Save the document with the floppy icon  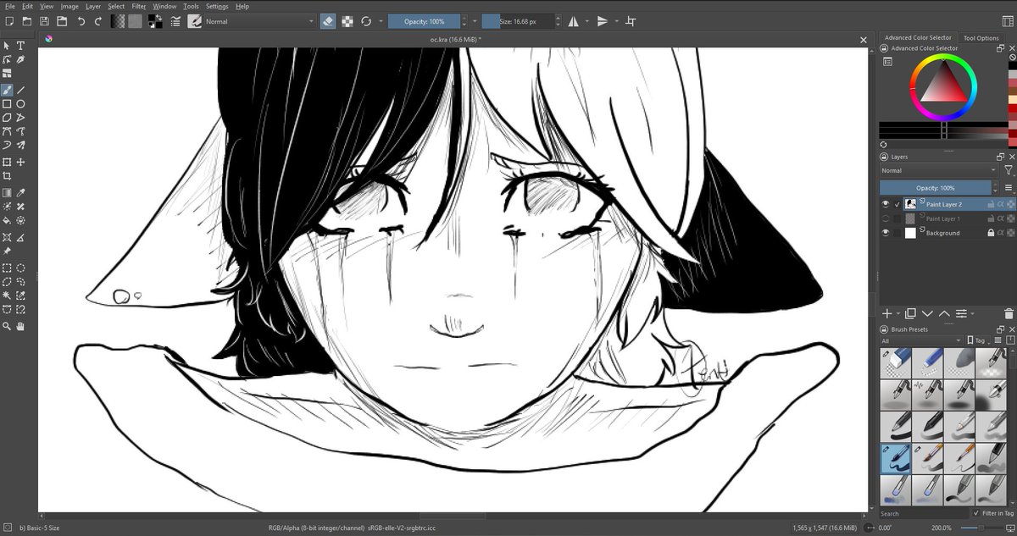pos(44,21)
